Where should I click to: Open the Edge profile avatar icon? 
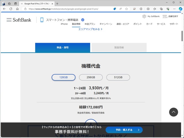(3, 4)
